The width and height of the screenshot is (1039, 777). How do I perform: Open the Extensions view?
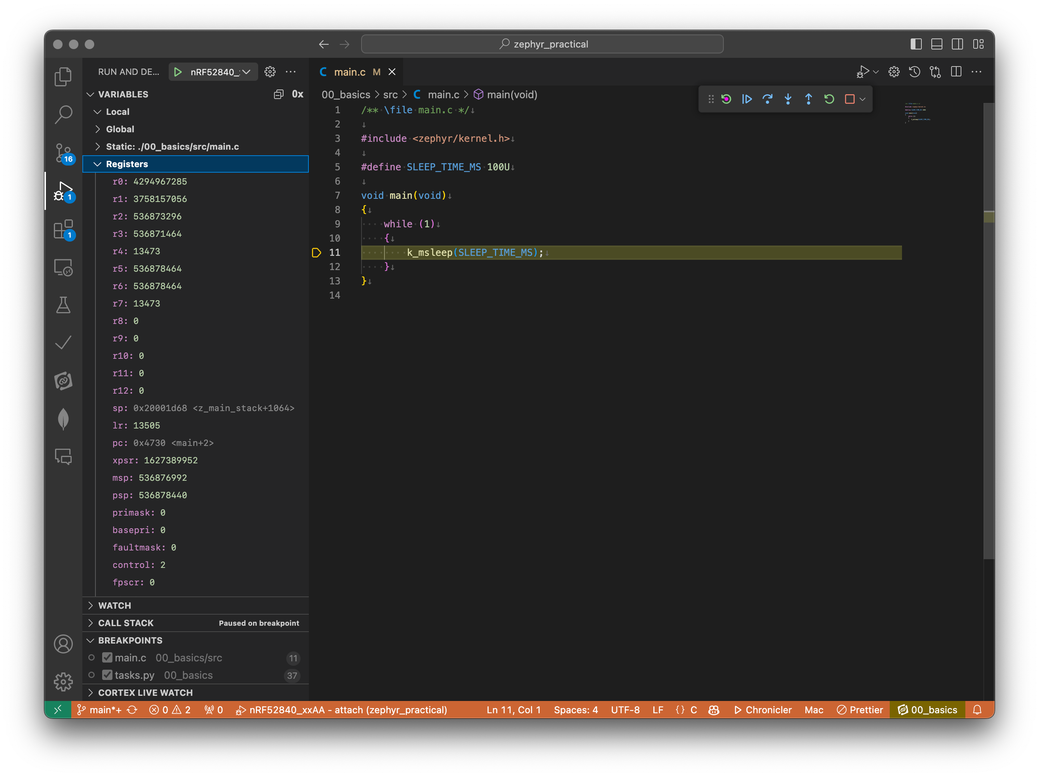(x=63, y=230)
